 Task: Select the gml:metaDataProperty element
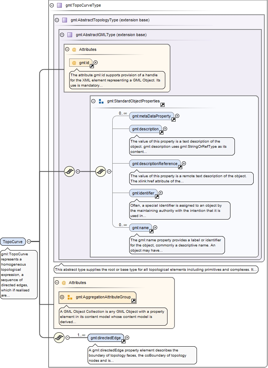[x=151, y=116]
